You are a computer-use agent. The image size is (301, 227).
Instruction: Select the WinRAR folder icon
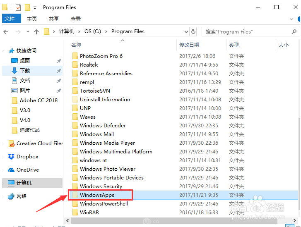click(x=75, y=213)
